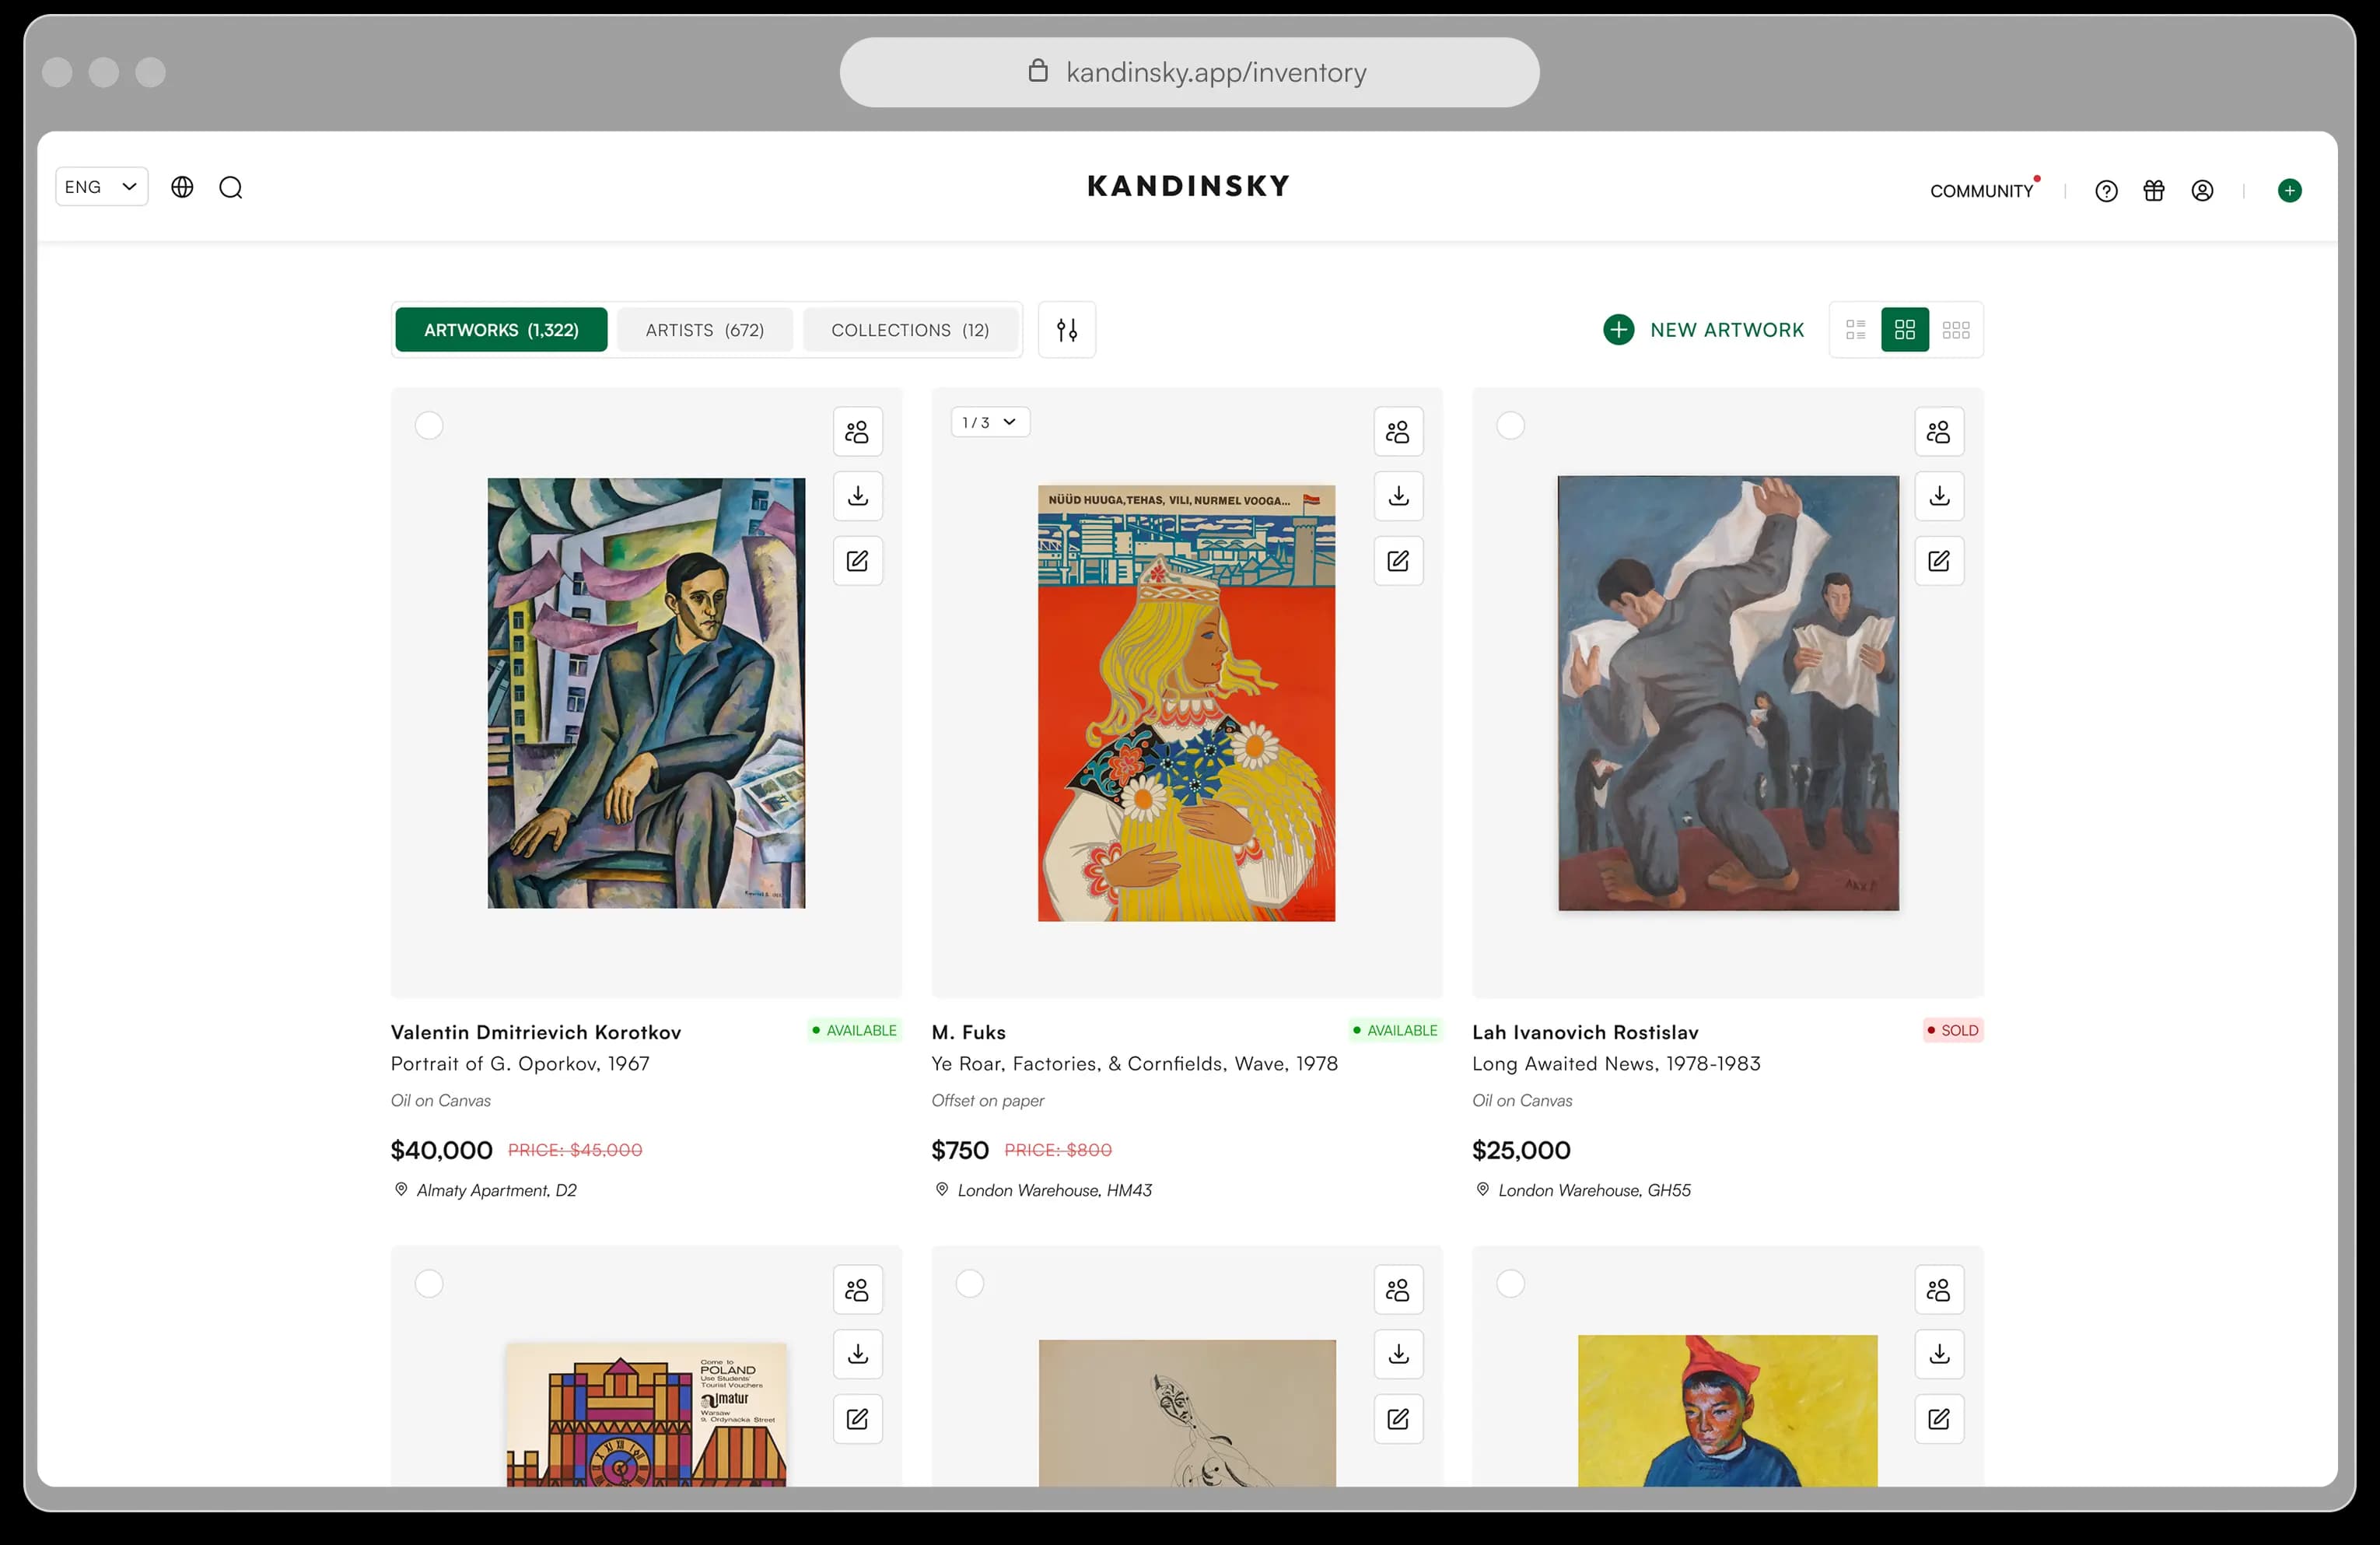Image resolution: width=2380 pixels, height=1545 pixels.
Task: Click the KANDINSKY logo
Action: 1189,187
